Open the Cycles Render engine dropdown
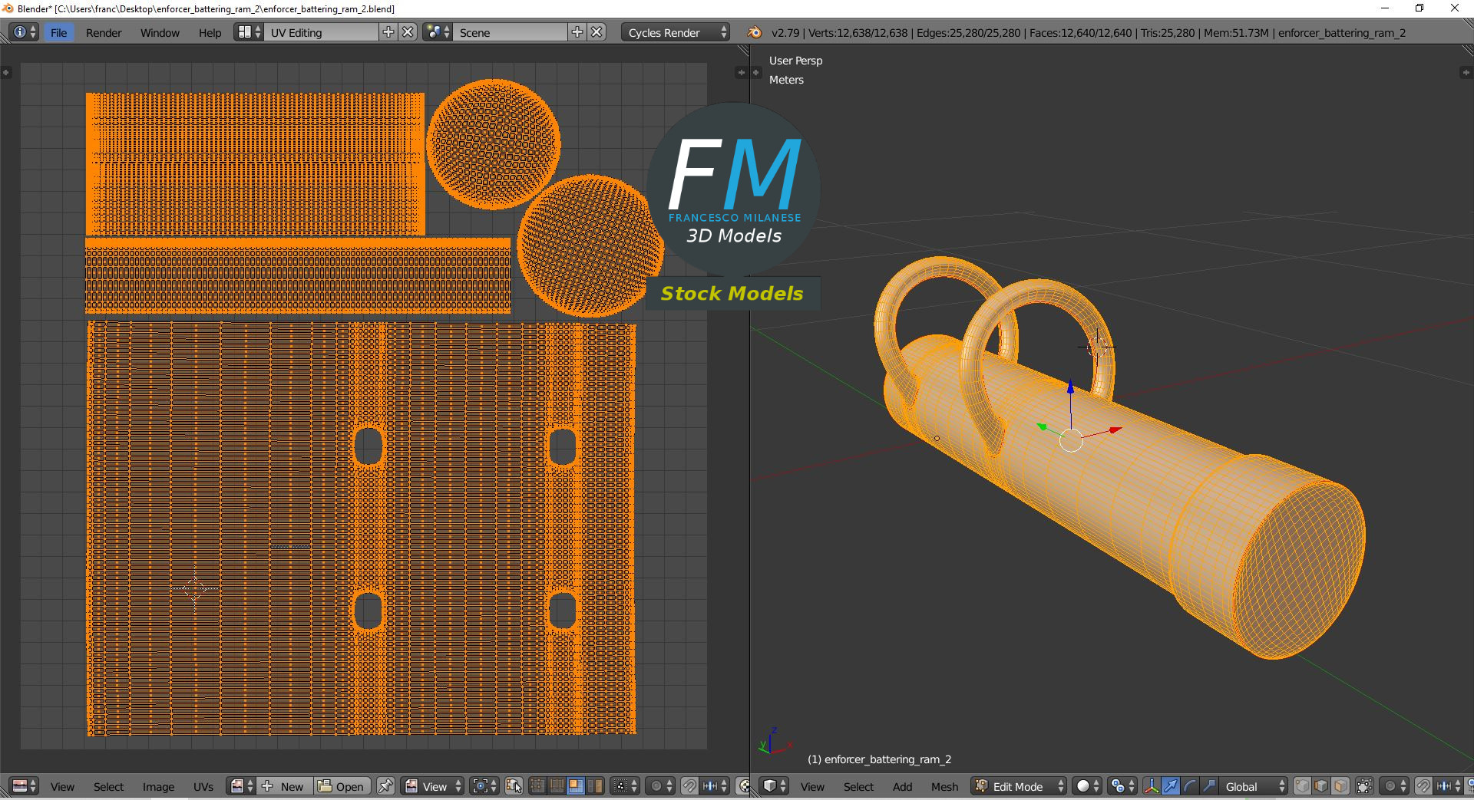1474x800 pixels. coord(676,32)
